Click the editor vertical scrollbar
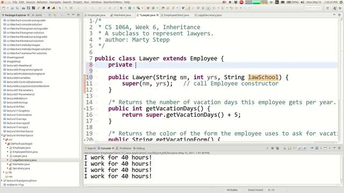The height and width of the screenshot is (193, 344). pos(340,79)
